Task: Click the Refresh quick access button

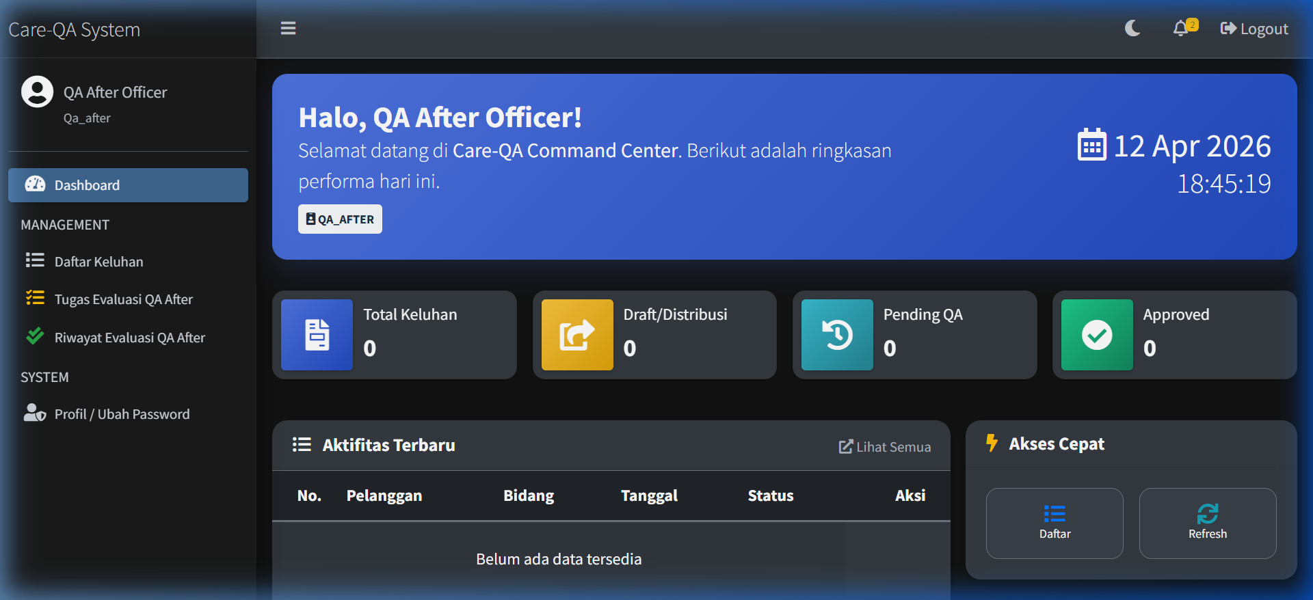Action: click(x=1208, y=523)
